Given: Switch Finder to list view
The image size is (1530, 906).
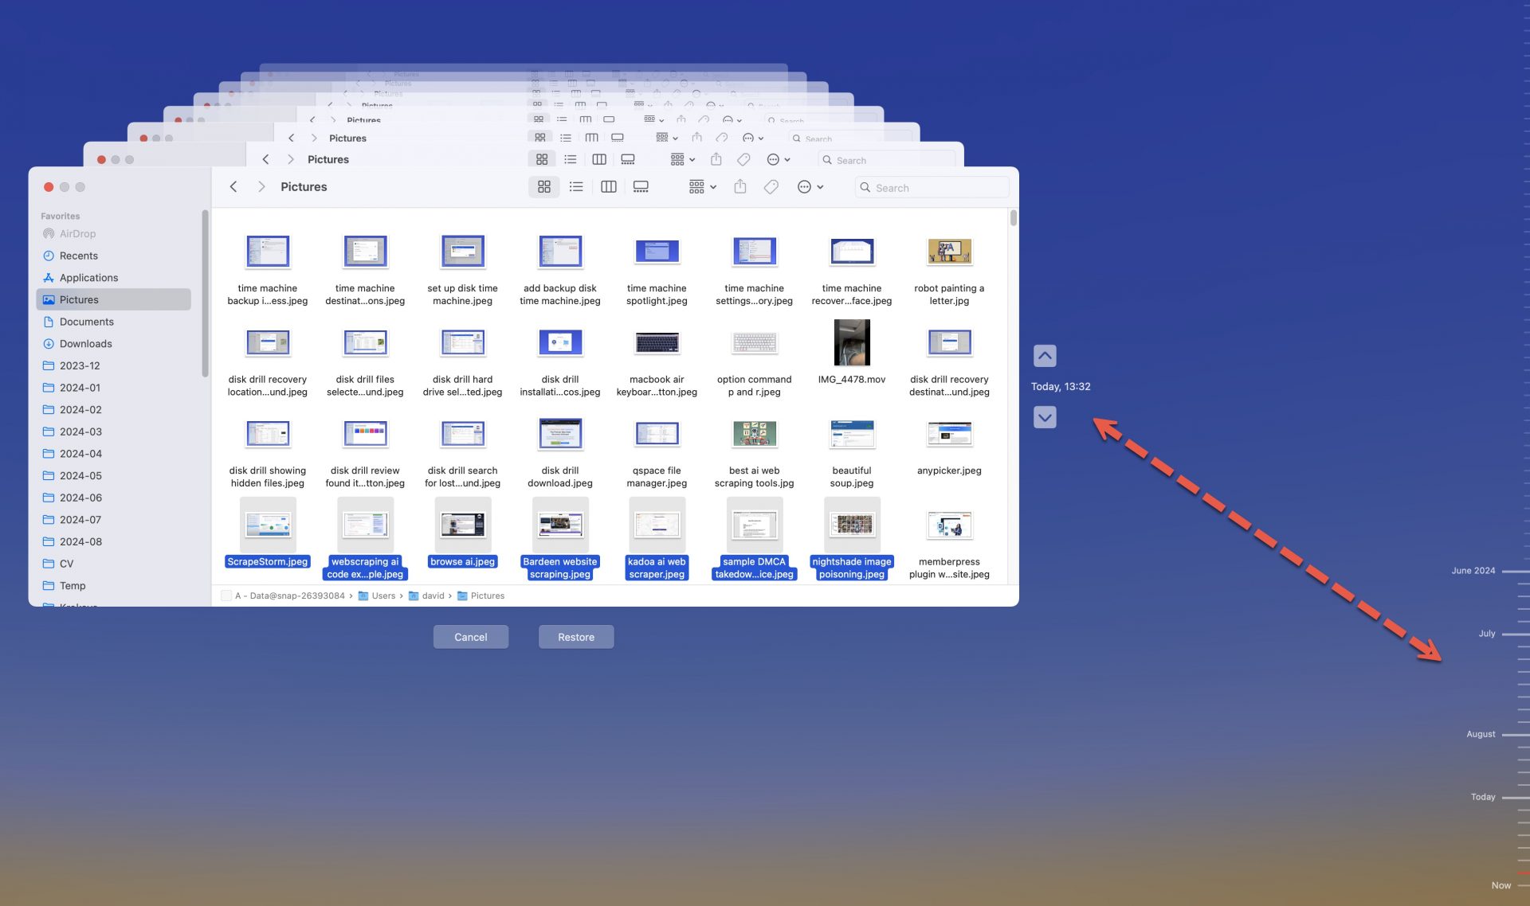Looking at the screenshot, I should [576, 187].
